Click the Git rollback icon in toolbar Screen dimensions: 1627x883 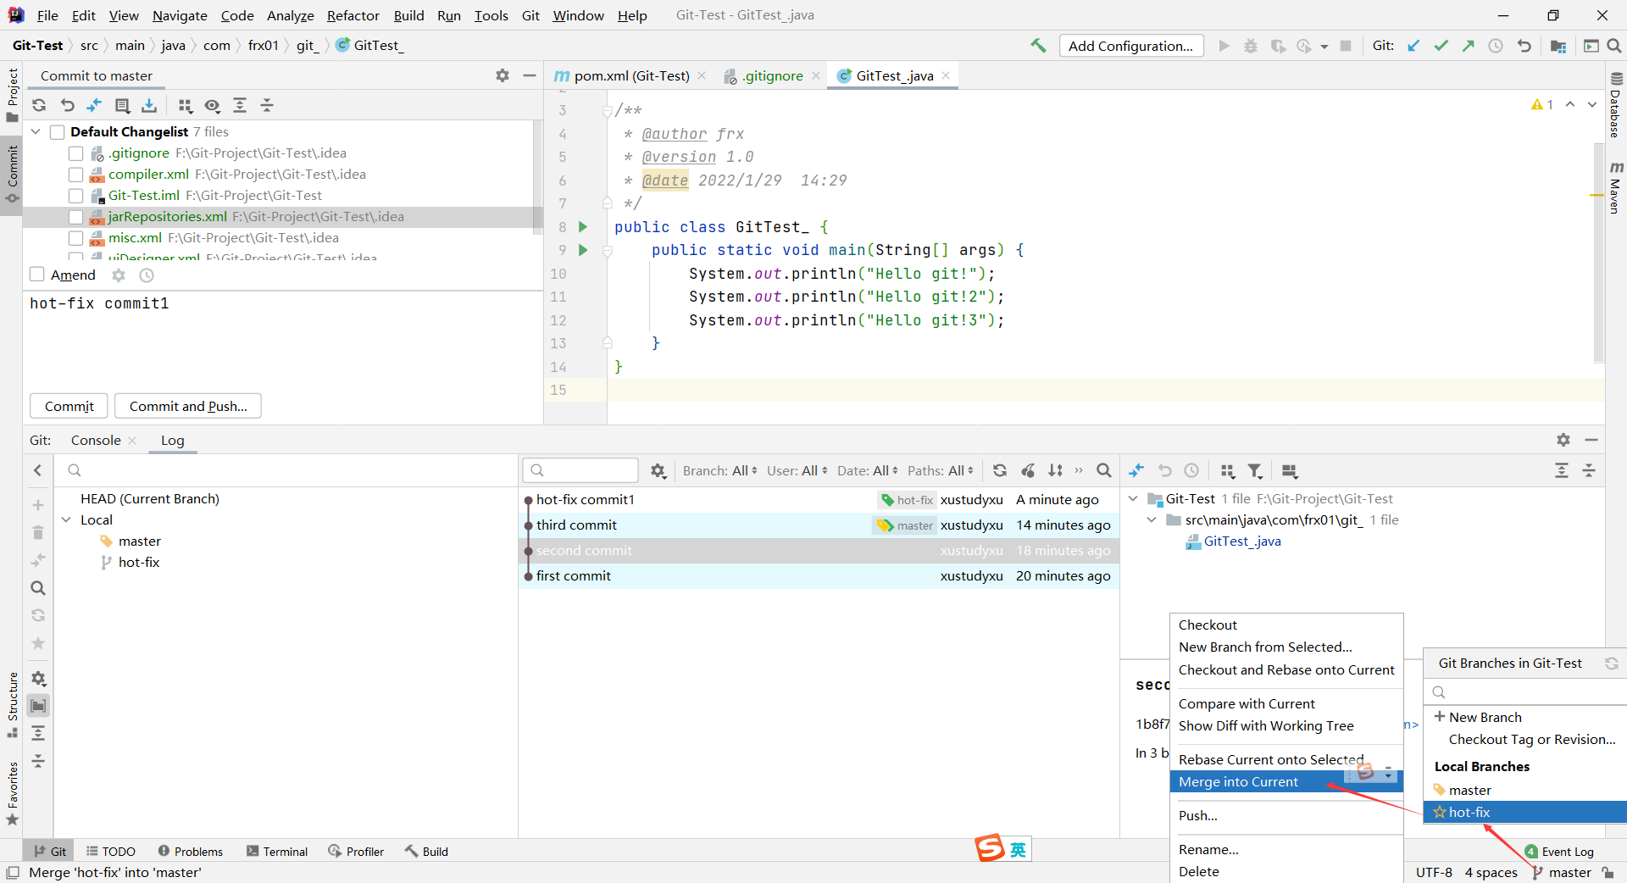(1524, 46)
